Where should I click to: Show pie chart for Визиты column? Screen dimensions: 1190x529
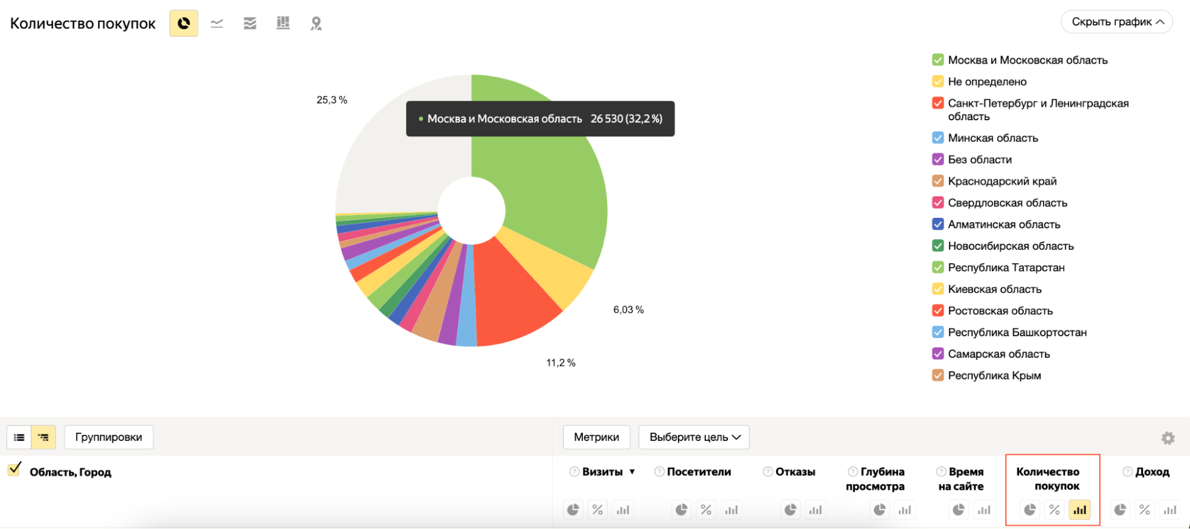573,510
